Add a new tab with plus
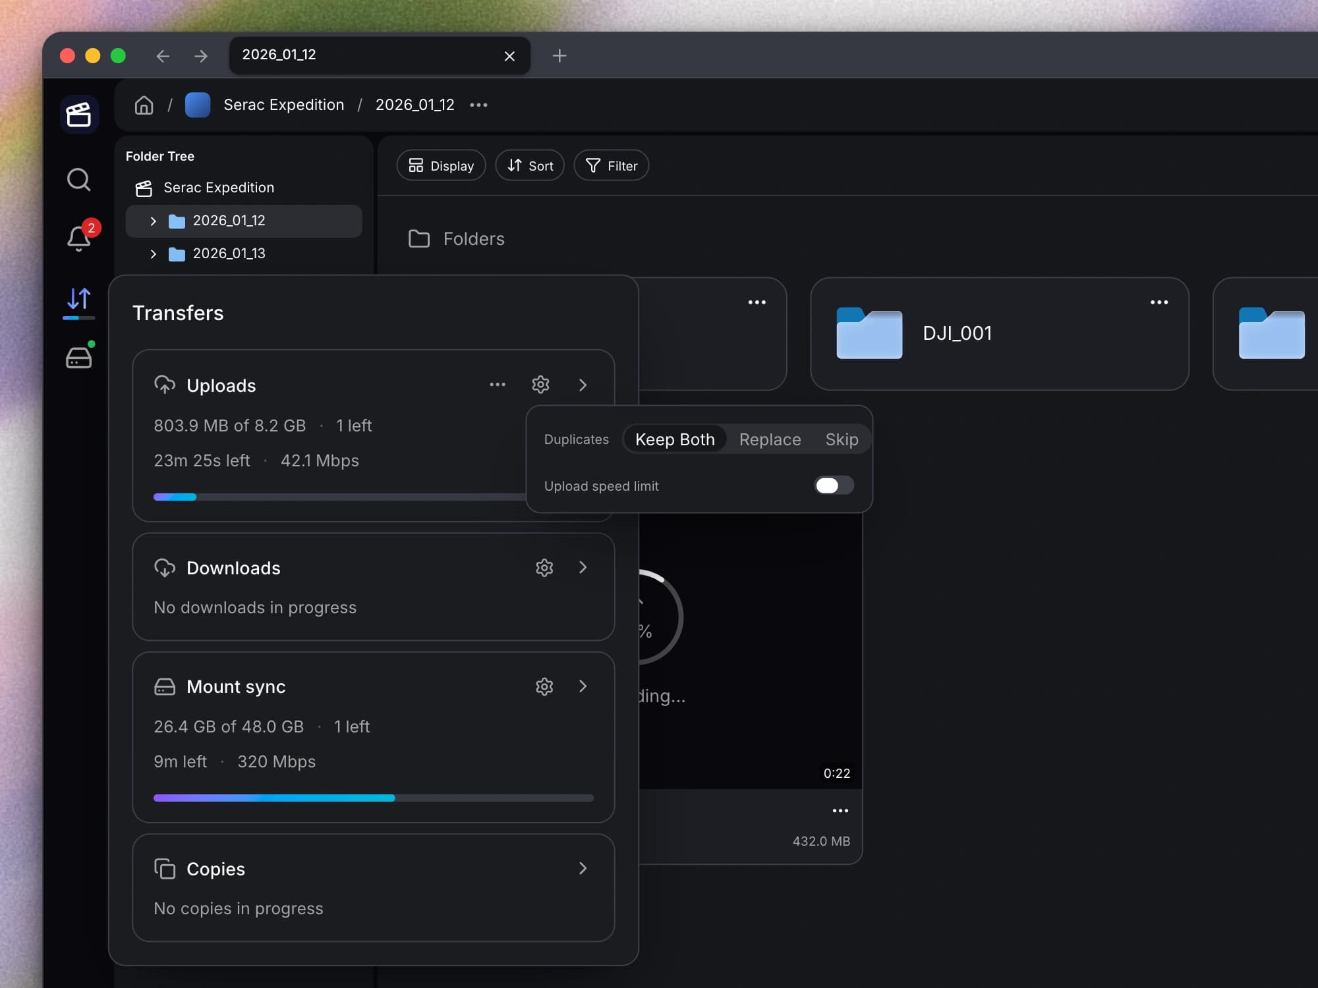This screenshot has height=988, width=1318. click(559, 56)
